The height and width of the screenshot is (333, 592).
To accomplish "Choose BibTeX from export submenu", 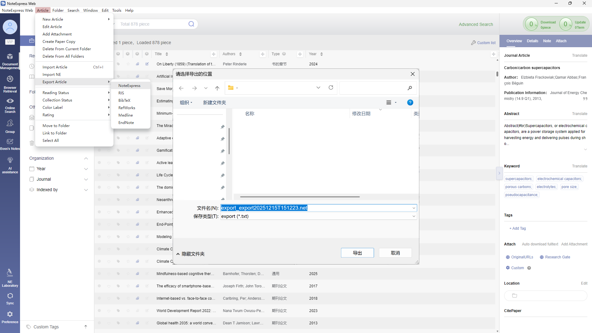I will [x=124, y=101].
